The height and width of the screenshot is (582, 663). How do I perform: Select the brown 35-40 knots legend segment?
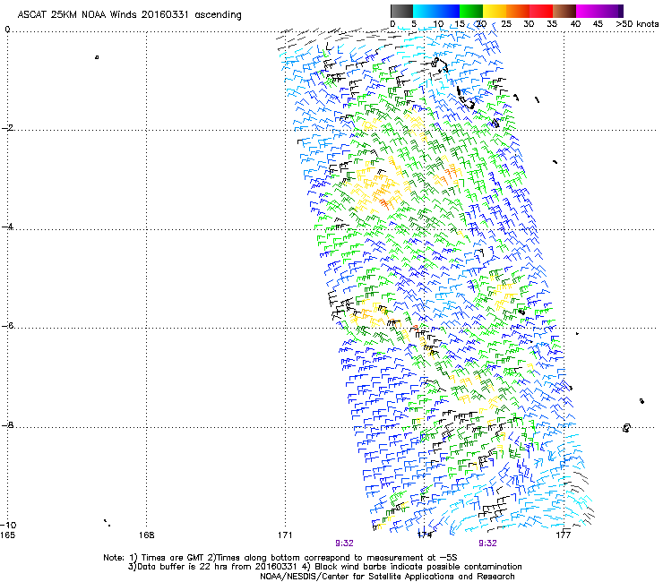tap(564, 11)
